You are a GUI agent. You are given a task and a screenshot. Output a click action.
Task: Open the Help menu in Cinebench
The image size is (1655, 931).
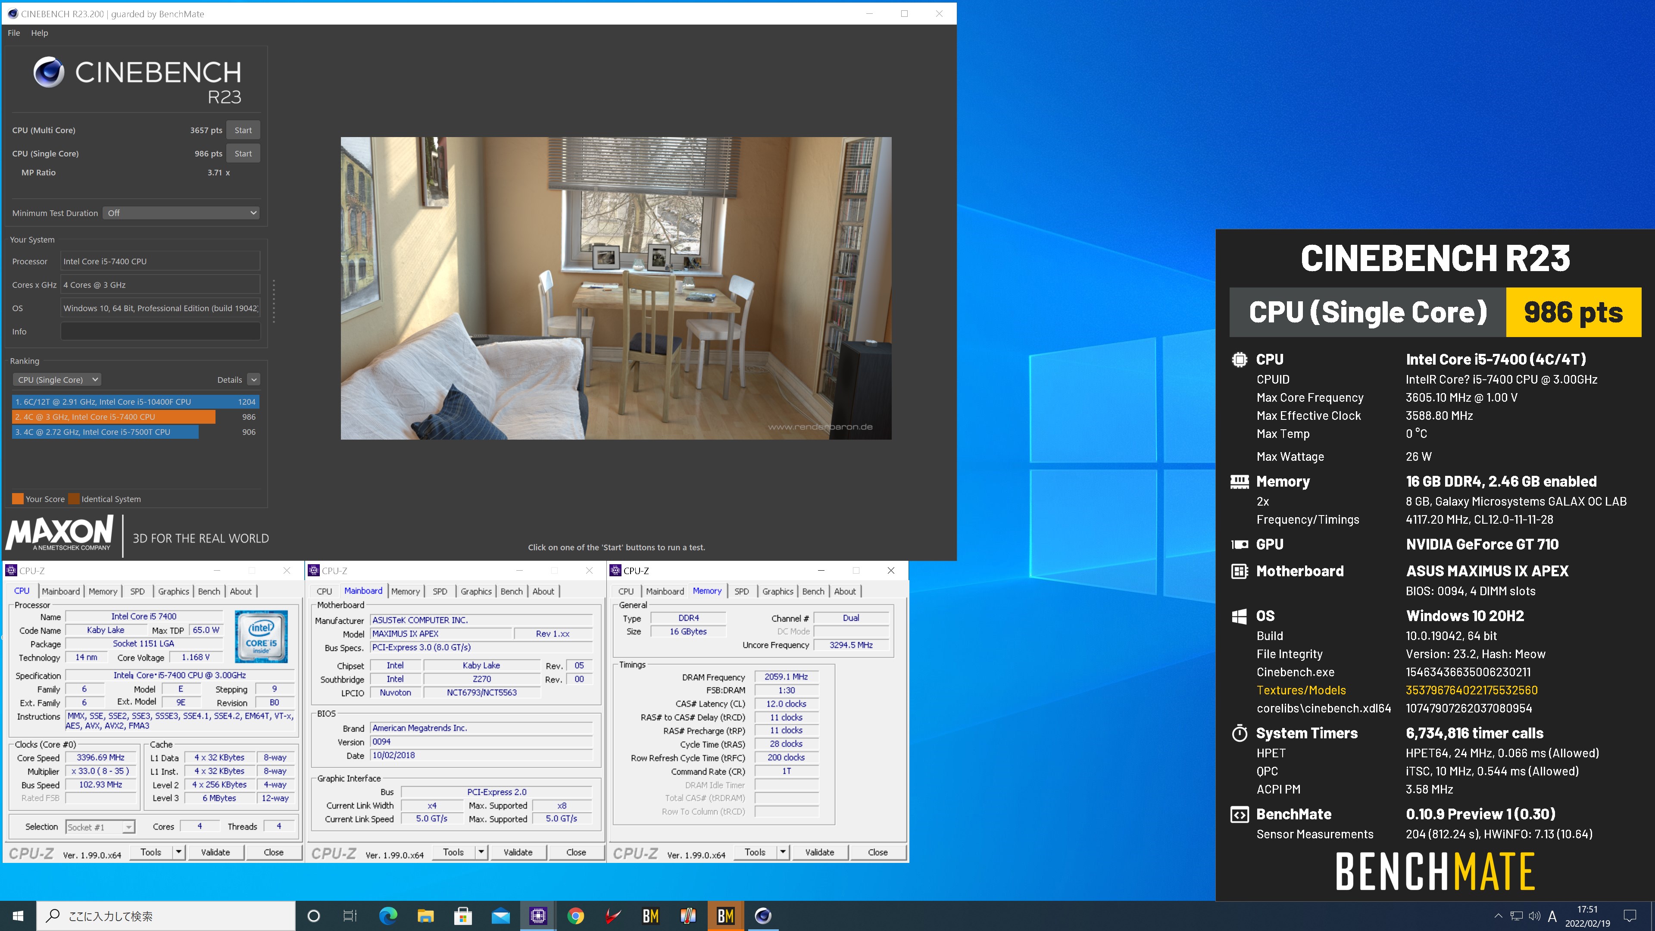pyautogui.click(x=39, y=33)
